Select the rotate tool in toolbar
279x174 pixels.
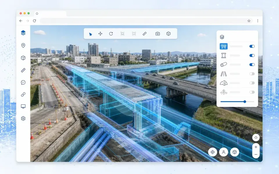(111, 34)
